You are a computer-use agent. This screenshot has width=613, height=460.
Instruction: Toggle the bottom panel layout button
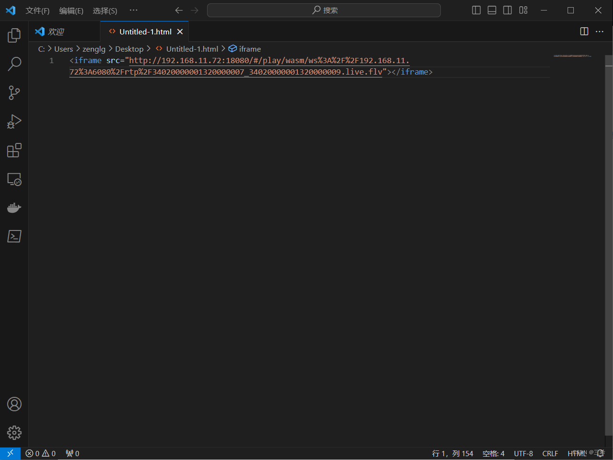(492, 11)
